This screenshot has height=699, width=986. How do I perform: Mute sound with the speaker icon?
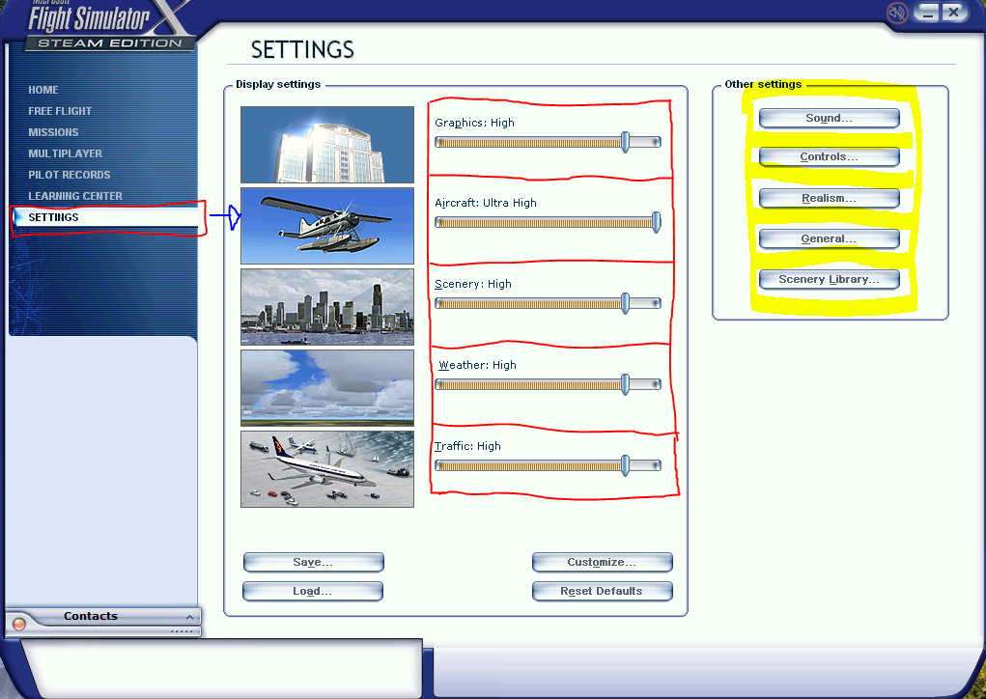pos(897,13)
